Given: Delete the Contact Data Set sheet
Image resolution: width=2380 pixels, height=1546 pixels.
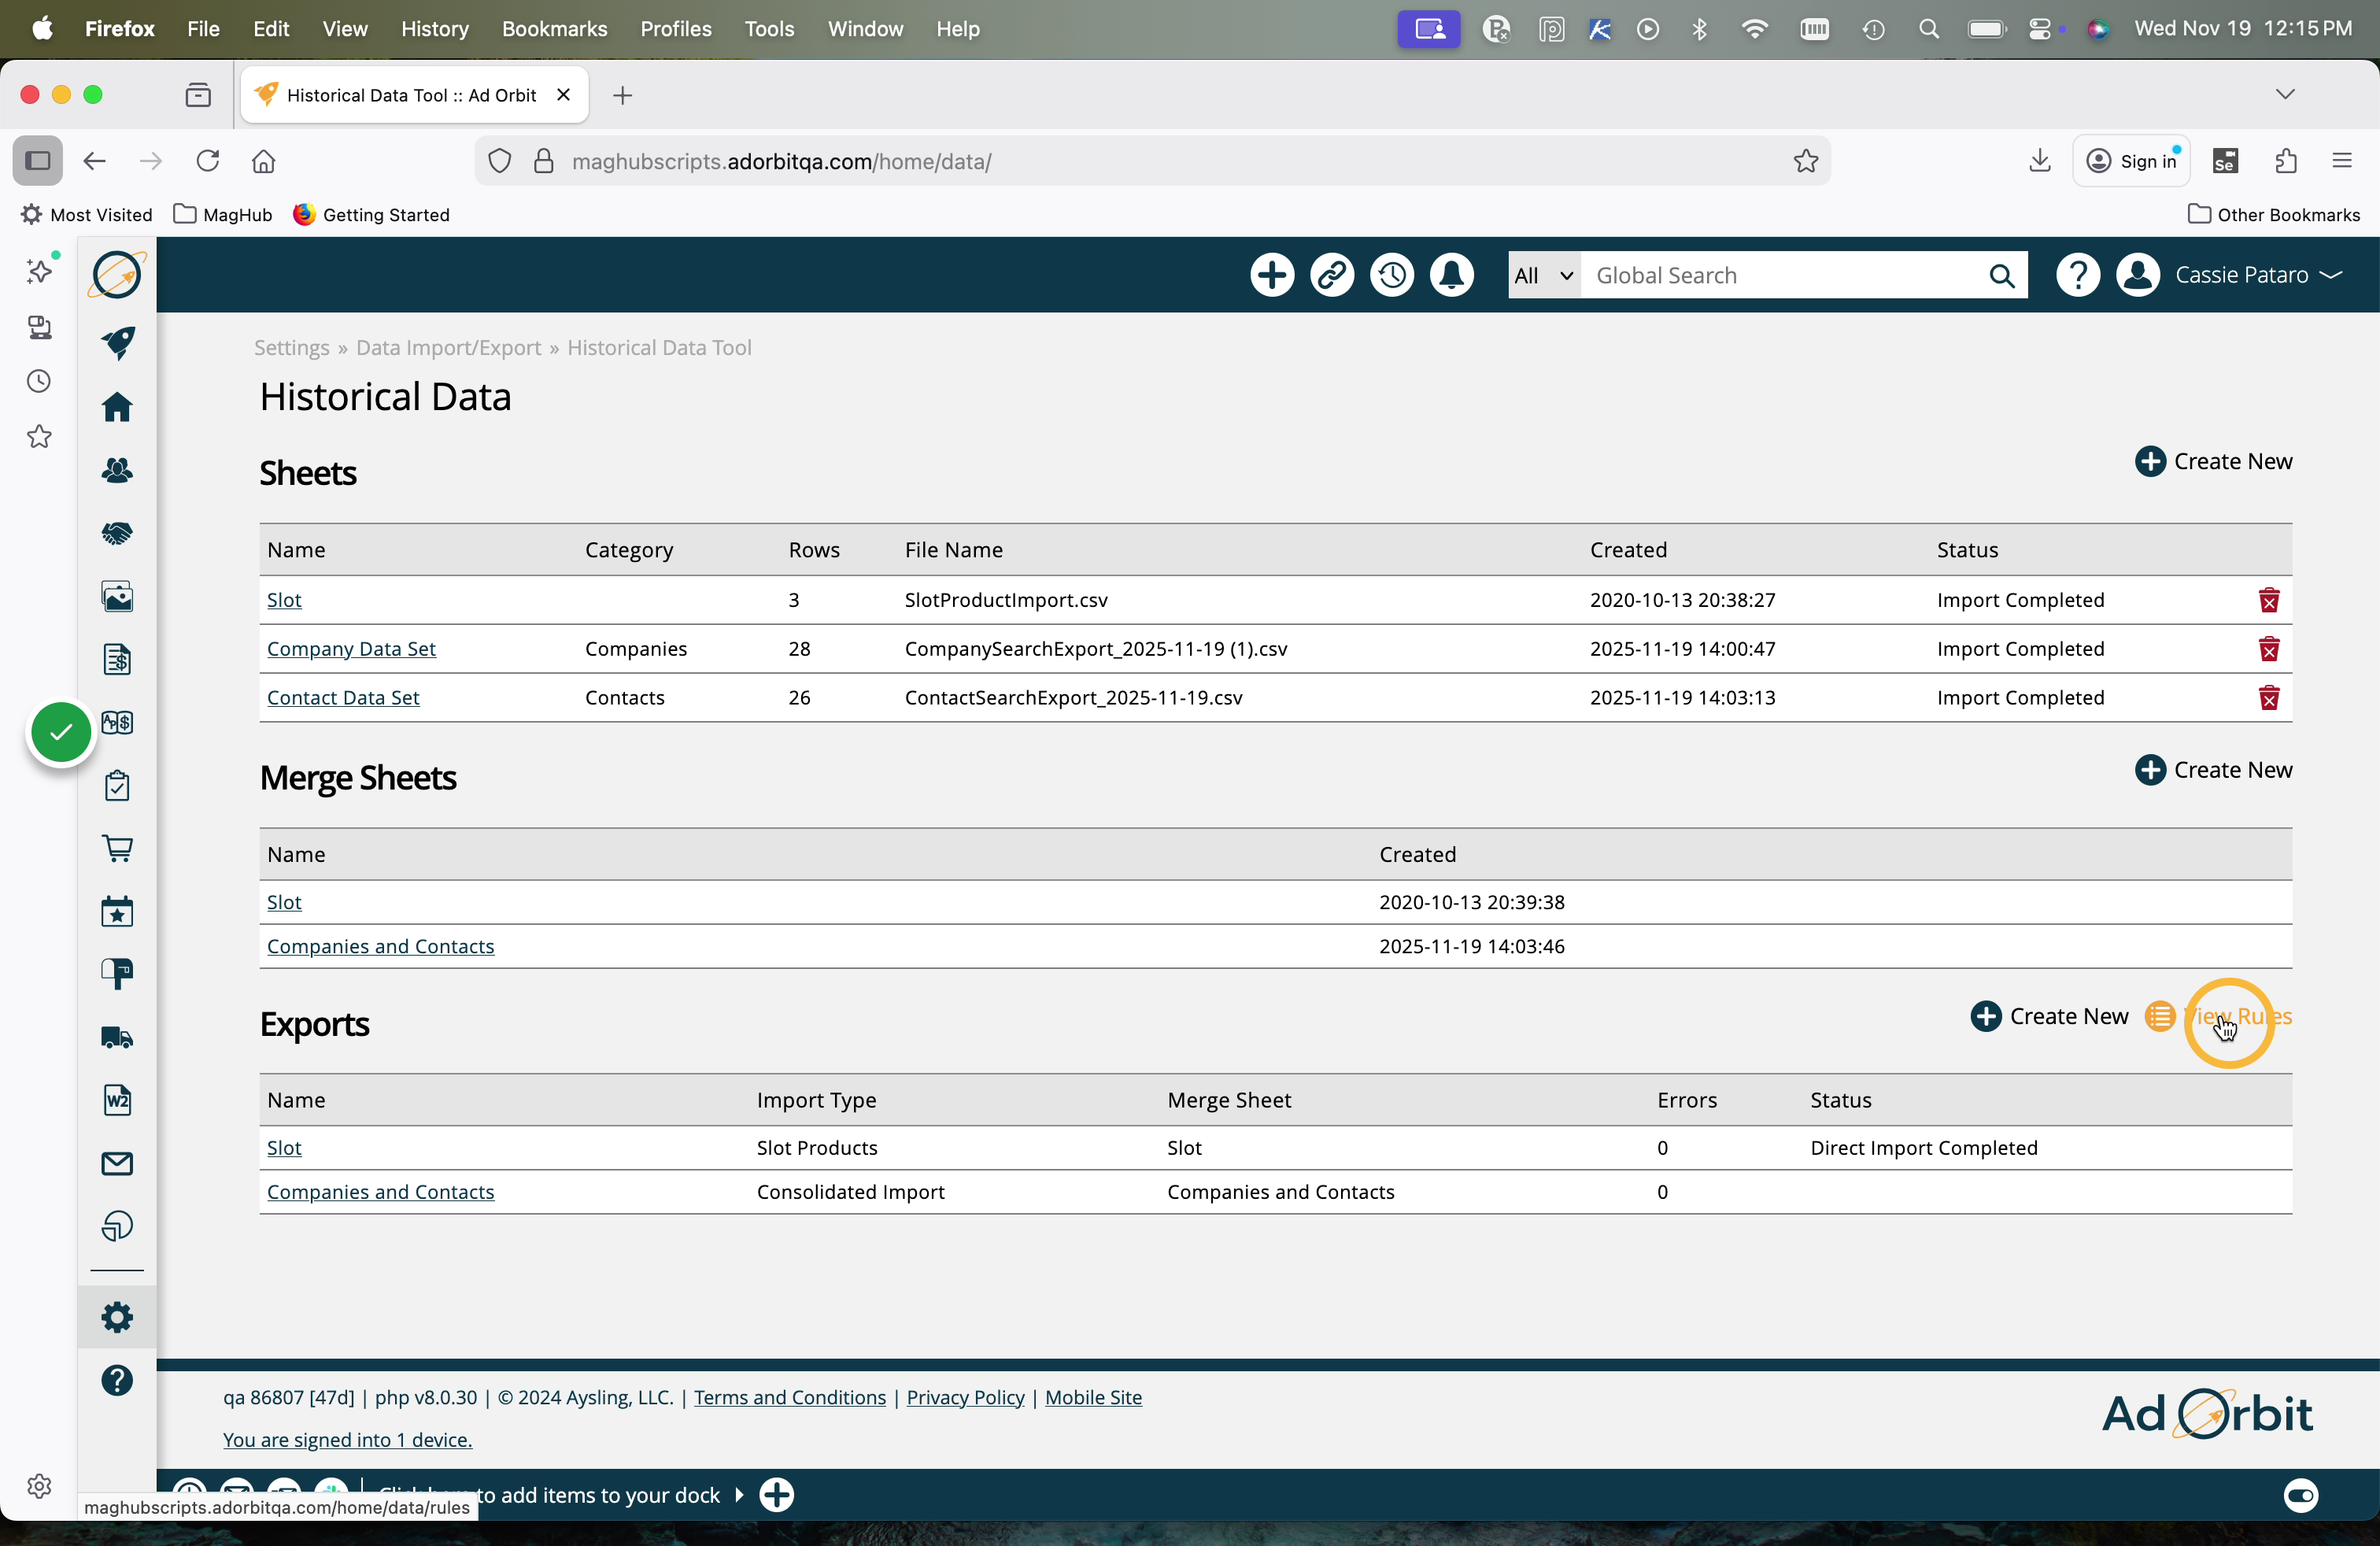Looking at the screenshot, I should click(x=2268, y=698).
